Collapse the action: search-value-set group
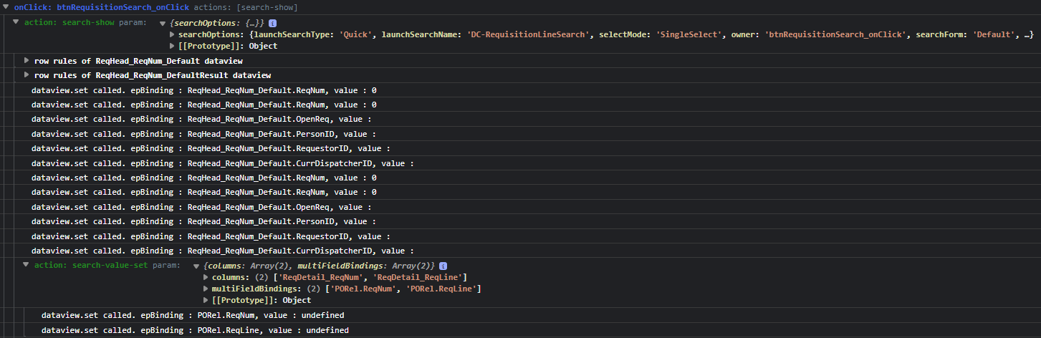1041x338 pixels. (x=27, y=265)
